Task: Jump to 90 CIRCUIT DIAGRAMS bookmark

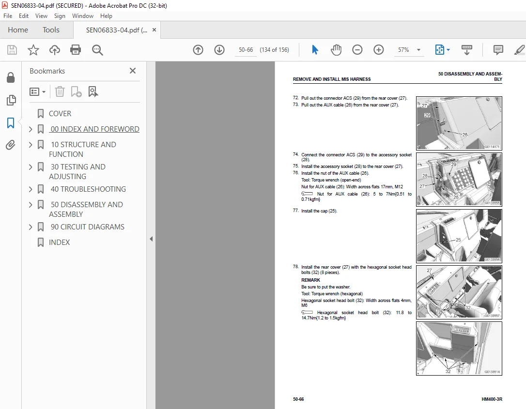Action: [88, 227]
